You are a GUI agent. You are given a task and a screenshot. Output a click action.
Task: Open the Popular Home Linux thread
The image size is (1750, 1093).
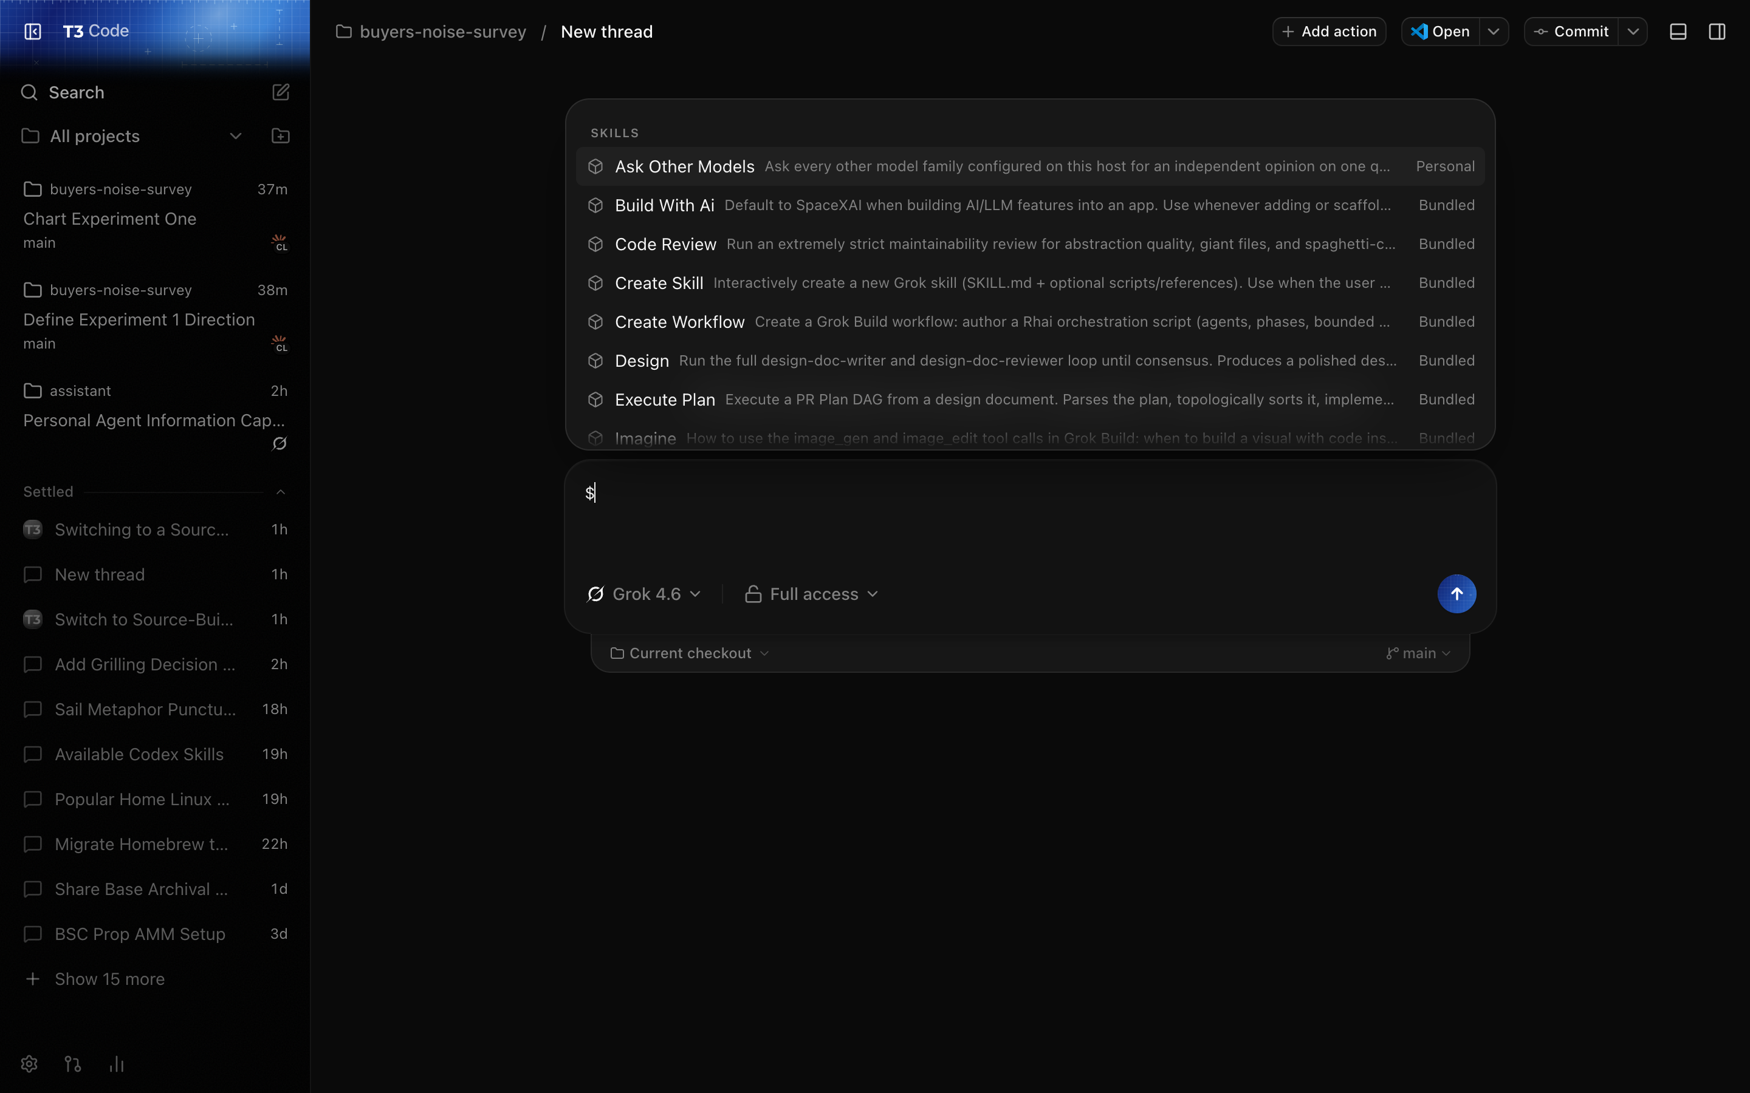tap(155, 798)
